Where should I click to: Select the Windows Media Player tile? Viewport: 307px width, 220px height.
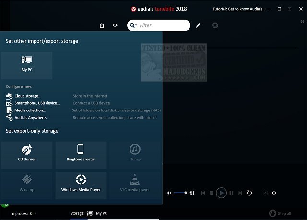point(81,185)
